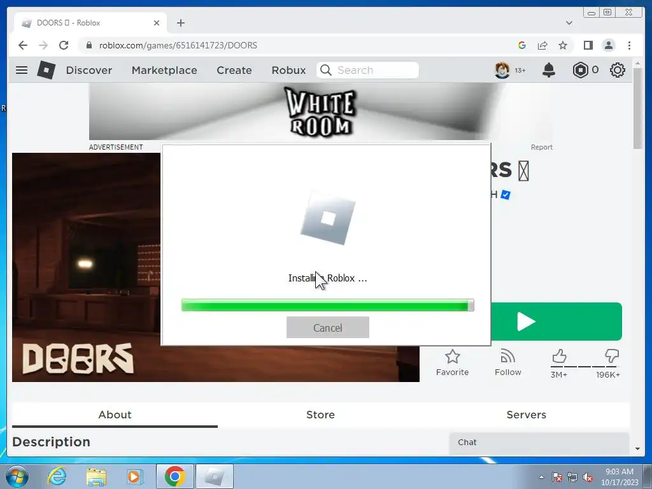Switch to the About tab
The image size is (652, 489).
(x=115, y=415)
